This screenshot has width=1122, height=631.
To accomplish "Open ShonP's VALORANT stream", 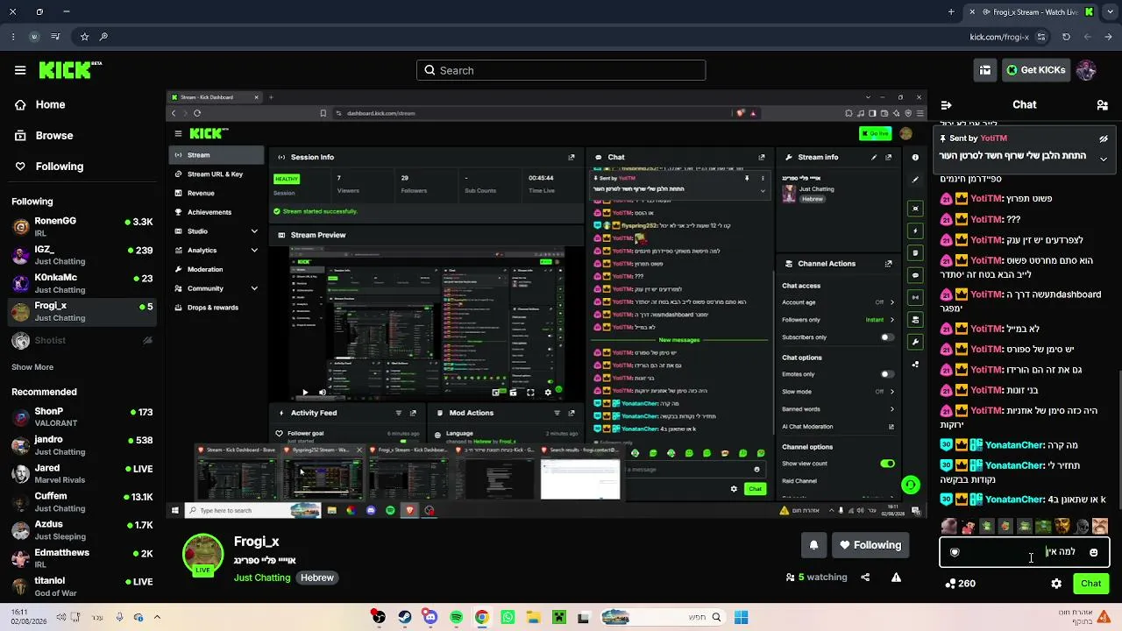I will tap(82, 417).
